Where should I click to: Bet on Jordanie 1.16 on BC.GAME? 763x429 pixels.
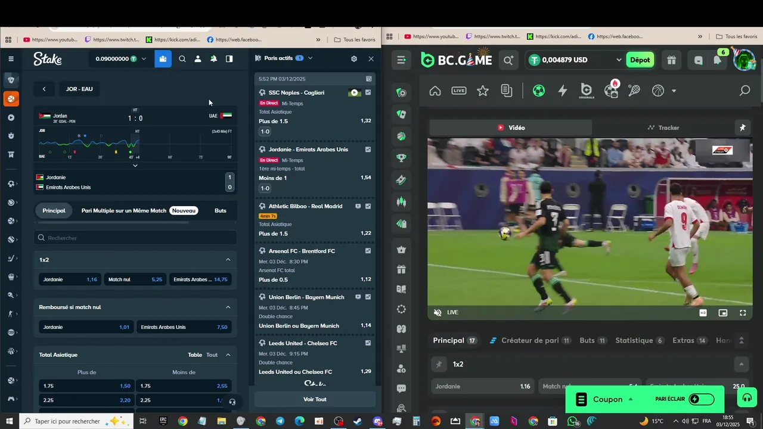click(483, 386)
